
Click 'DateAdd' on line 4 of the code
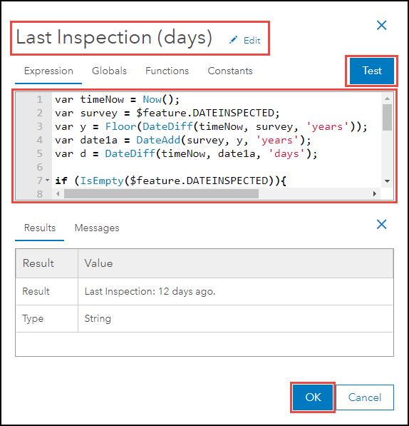[x=158, y=140]
